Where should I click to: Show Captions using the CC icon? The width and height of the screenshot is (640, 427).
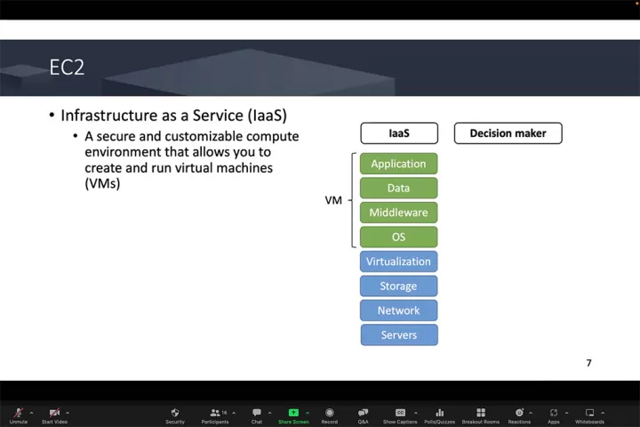tap(400, 415)
